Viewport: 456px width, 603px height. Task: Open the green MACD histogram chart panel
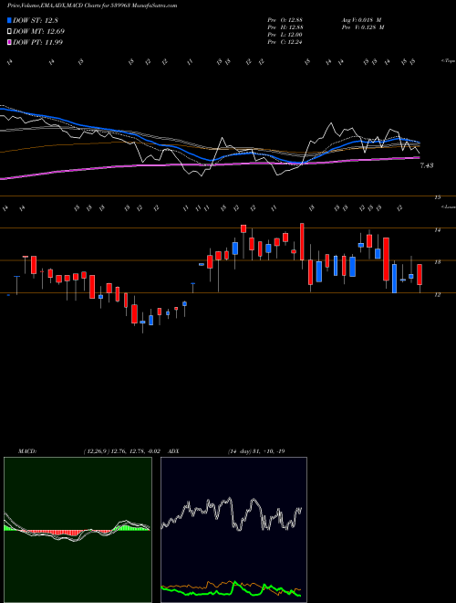point(78,530)
